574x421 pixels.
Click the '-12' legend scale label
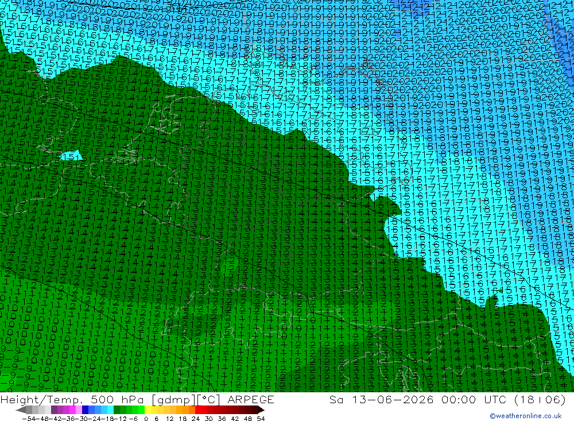120,419
